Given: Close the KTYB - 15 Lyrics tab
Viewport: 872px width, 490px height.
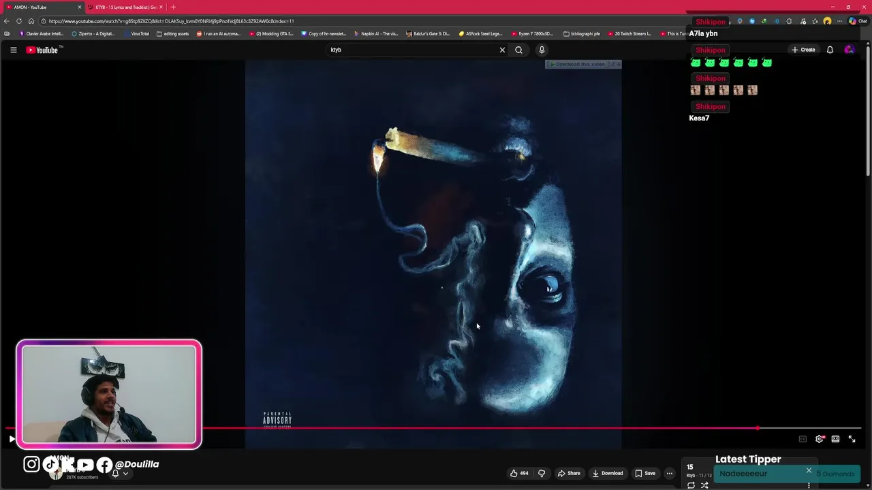Looking at the screenshot, I should coord(161,7).
